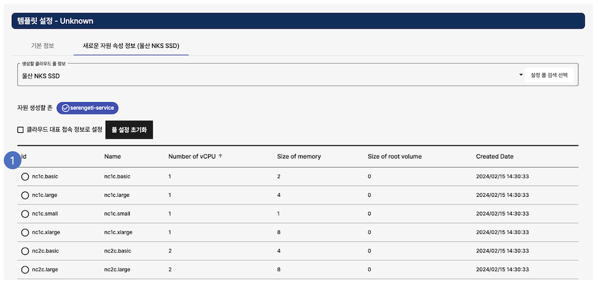598x292 pixels.
Task: Sort by Size of memory column header
Action: click(298, 157)
